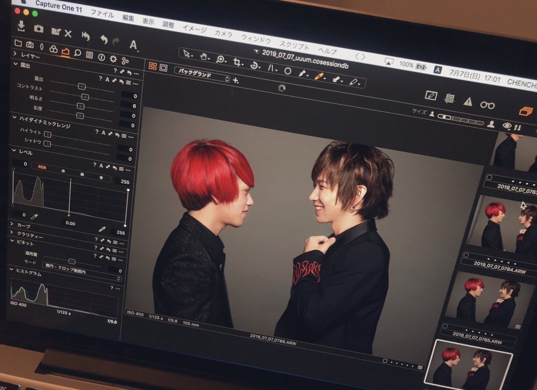The height and width of the screenshot is (390, 537).
Task: Click the Import images download-arrow icon
Action: tap(21, 26)
